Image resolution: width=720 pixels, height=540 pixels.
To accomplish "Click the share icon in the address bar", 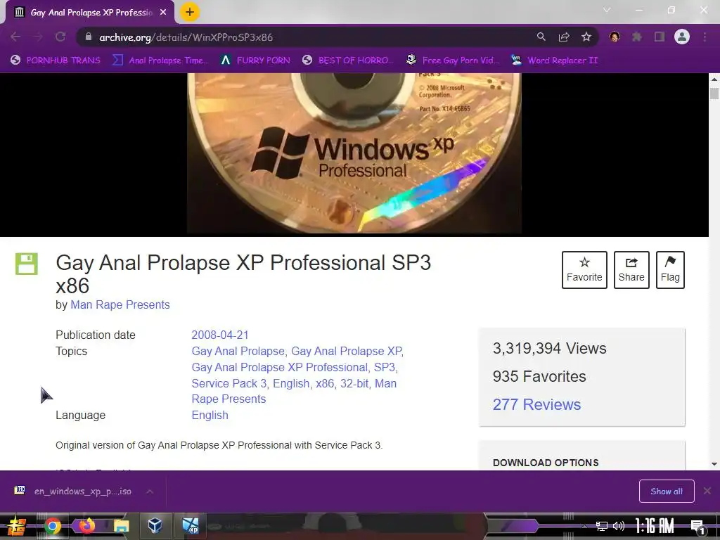I will pos(564,37).
